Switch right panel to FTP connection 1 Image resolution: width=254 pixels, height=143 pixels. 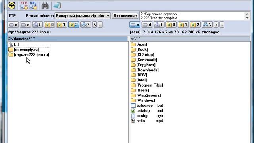tap(183, 25)
